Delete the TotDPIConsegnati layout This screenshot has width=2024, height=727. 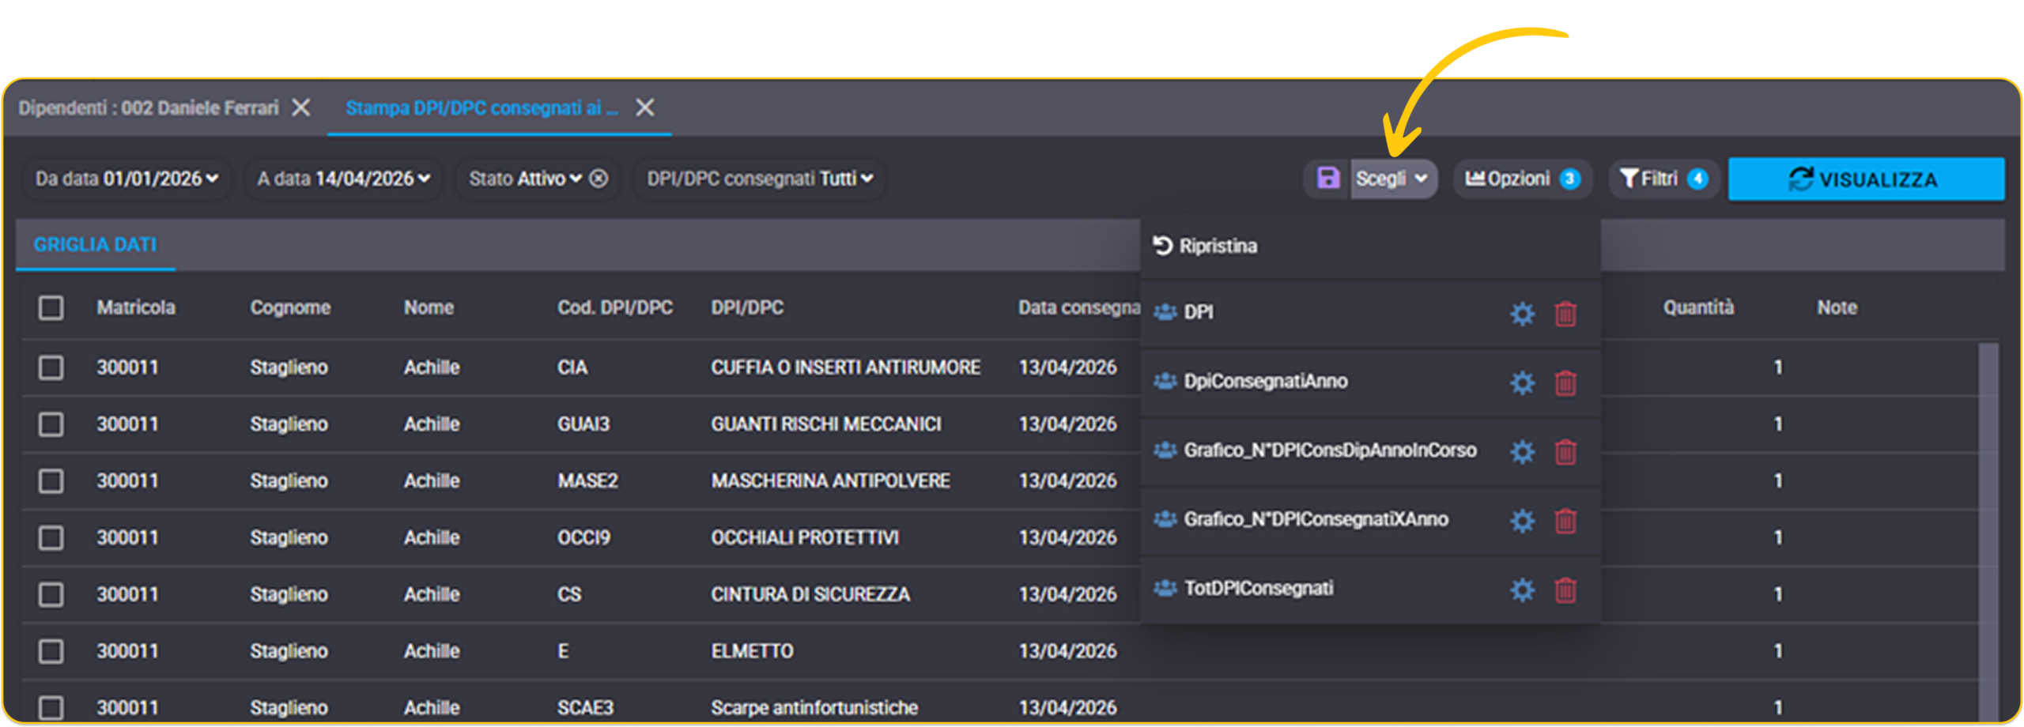[1565, 590]
